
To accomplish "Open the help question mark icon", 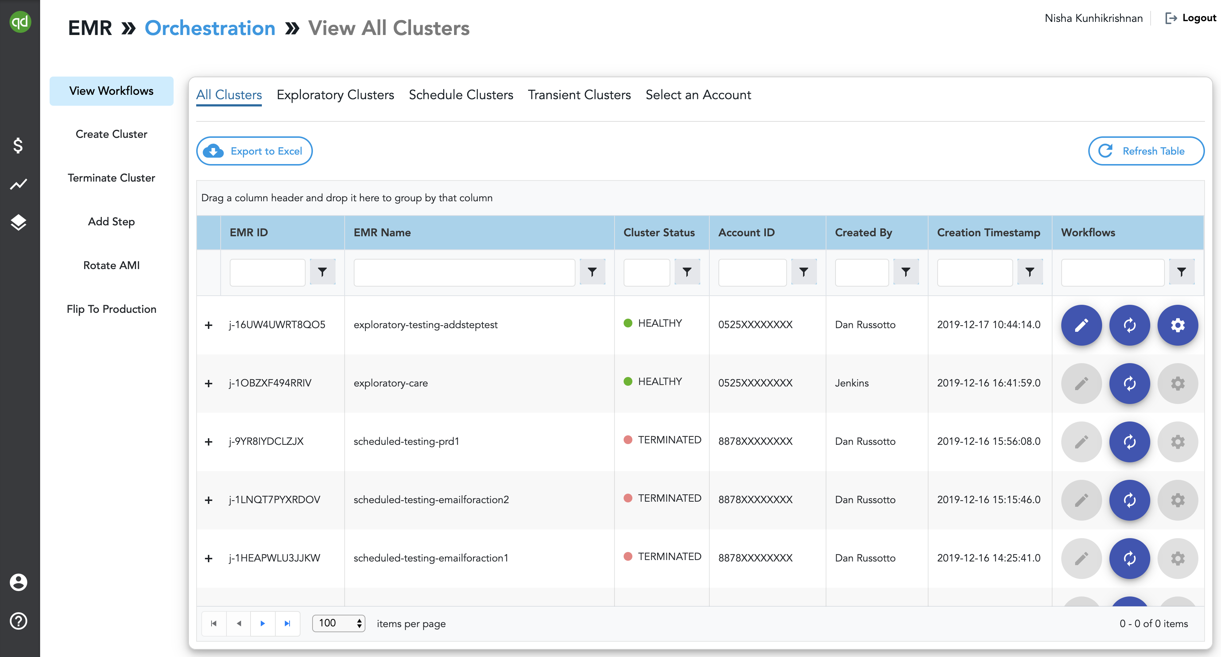I will point(19,621).
